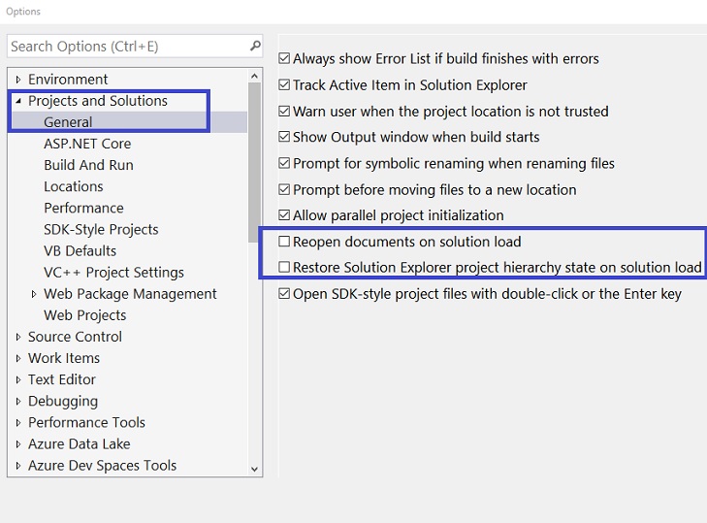Image resolution: width=707 pixels, height=523 pixels.
Task: Expand Web Package Management node
Action: [x=34, y=294]
